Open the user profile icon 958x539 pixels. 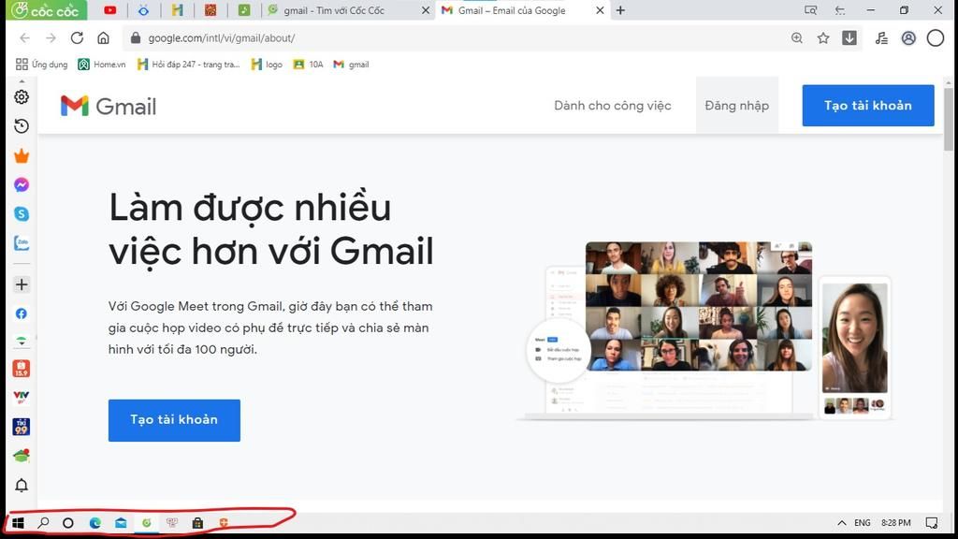tap(908, 37)
